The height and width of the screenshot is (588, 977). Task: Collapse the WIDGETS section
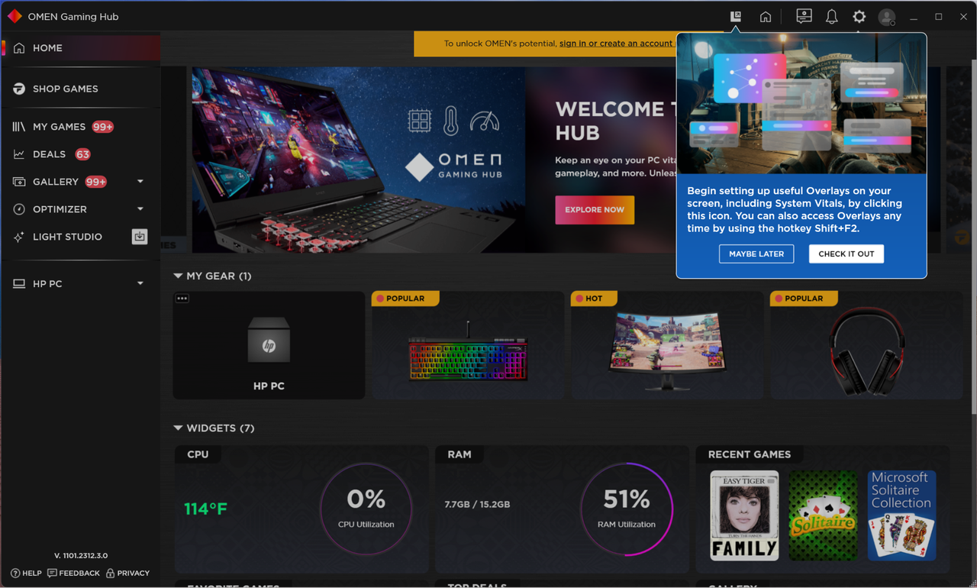tap(178, 428)
